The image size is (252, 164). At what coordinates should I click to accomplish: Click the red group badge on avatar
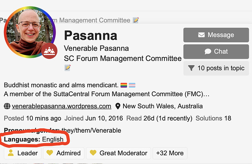point(49,51)
